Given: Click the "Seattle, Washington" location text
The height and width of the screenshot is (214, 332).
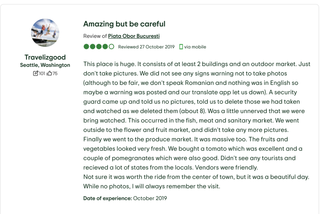Looking at the screenshot, I should [45, 65].
